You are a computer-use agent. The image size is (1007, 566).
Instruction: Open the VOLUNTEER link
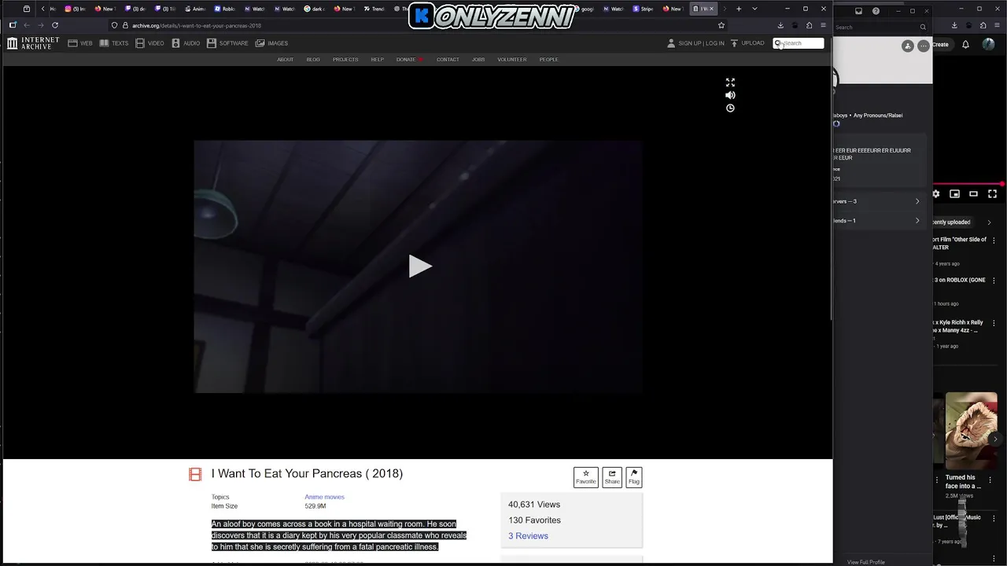(x=512, y=60)
